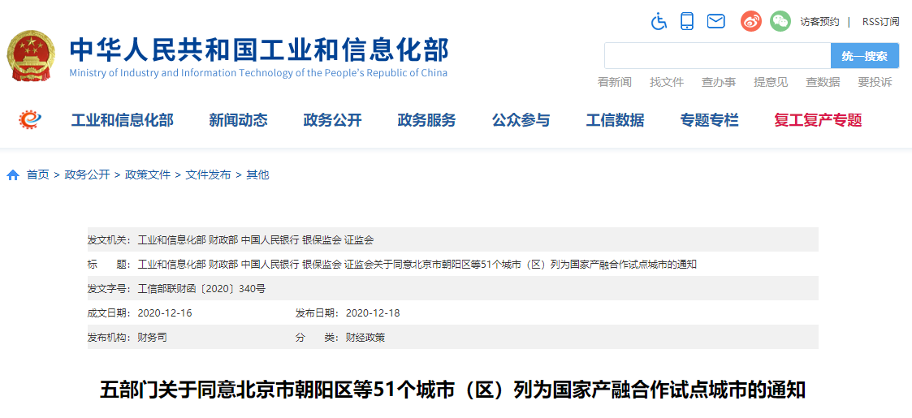The image size is (912, 418).
Task: Open the mobile version phone icon
Action: [x=688, y=22]
